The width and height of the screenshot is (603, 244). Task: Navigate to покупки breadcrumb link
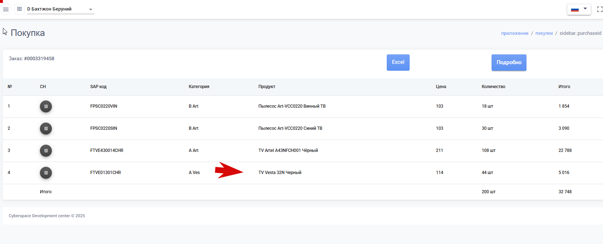point(544,33)
